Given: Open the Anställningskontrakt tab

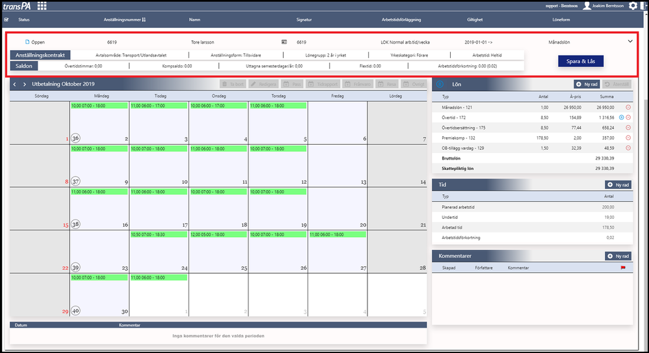Looking at the screenshot, I should [x=40, y=55].
